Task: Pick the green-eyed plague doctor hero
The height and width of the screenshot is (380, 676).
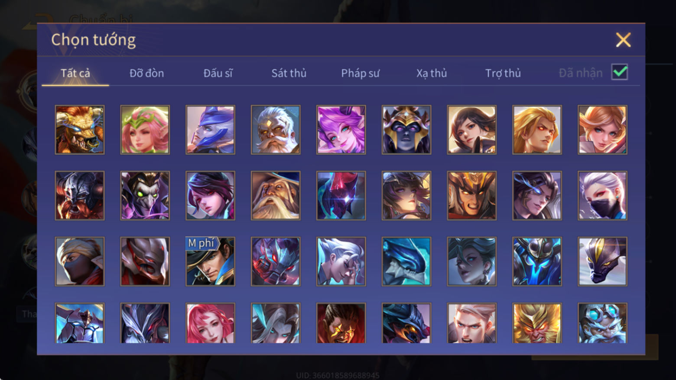Action: point(145,196)
